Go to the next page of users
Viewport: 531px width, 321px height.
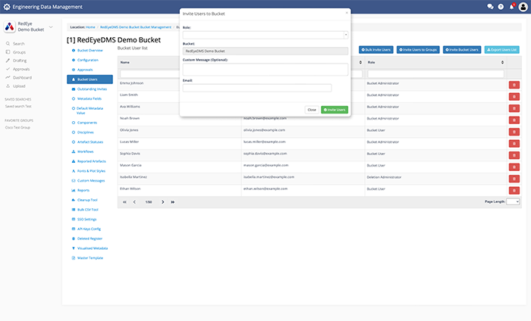(163, 202)
